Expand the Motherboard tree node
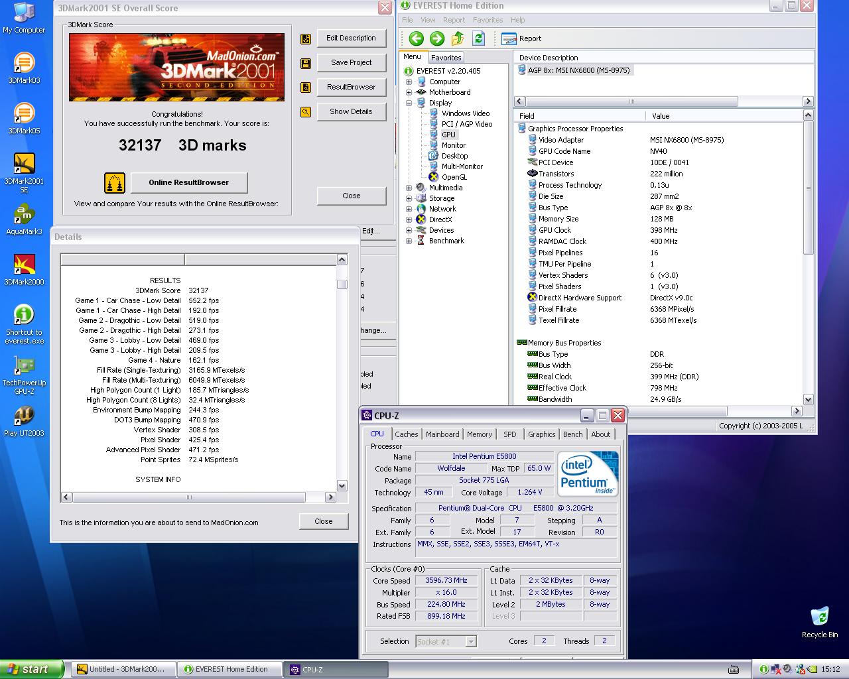The height and width of the screenshot is (679, 849). tap(409, 92)
